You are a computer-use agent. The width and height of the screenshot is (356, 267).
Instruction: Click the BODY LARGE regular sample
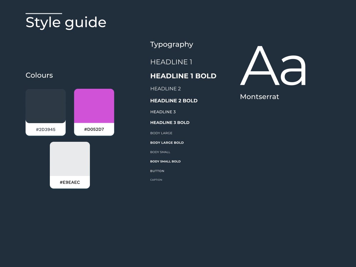pyautogui.click(x=161, y=133)
